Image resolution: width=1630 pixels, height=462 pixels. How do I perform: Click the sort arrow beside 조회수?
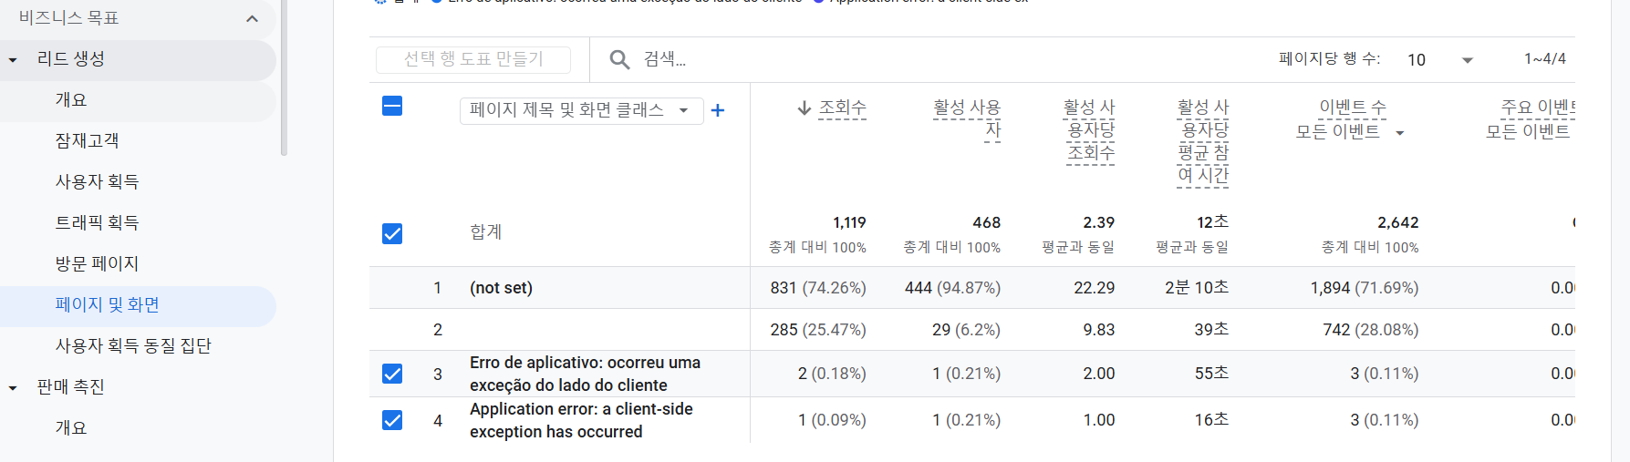804,108
